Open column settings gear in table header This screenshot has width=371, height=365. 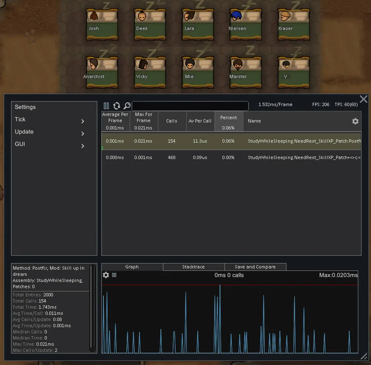pyautogui.click(x=355, y=121)
